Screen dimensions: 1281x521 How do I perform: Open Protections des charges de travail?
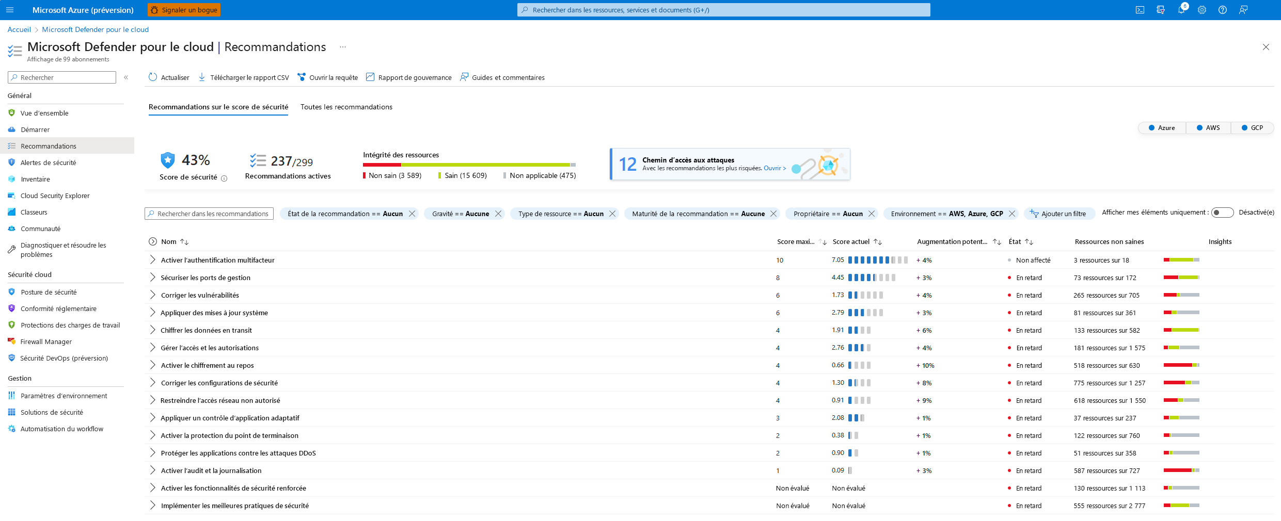[x=70, y=325]
